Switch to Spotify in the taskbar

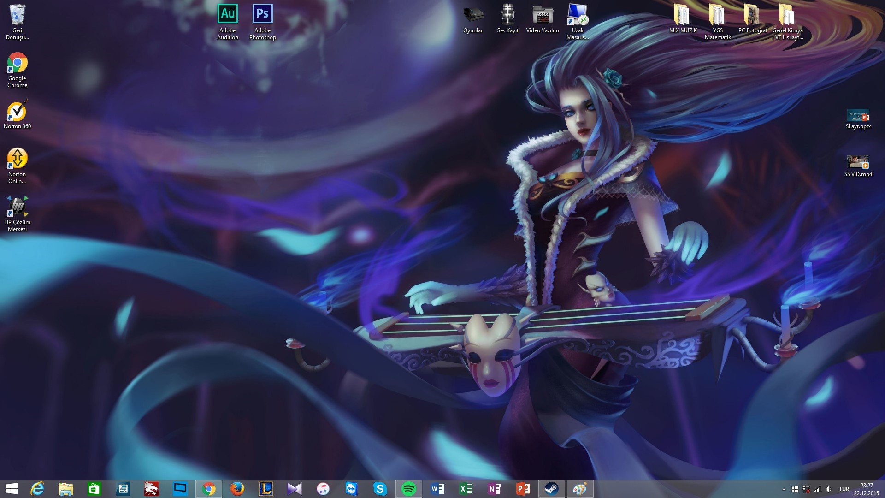click(409, 489)
